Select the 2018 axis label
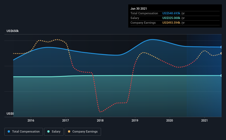The height and width of the screenshot is (140, 226). click(100, 120)
